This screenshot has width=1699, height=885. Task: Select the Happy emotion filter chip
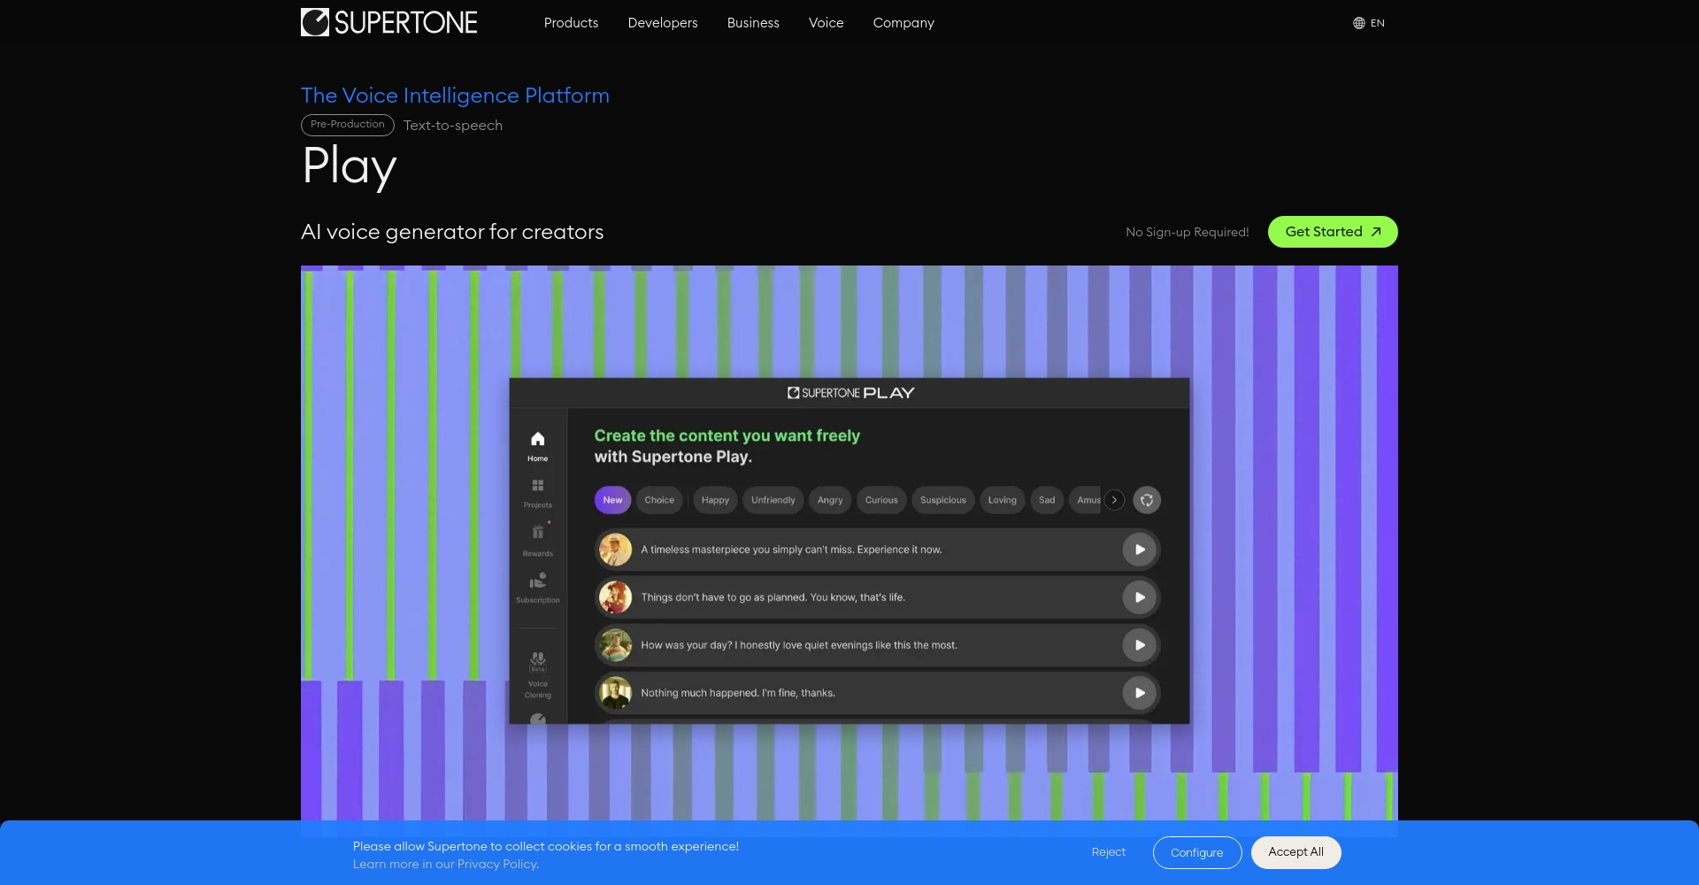[715, 500]
